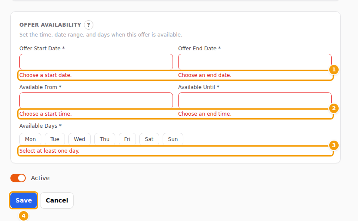Click the 'Choose a start date.' error
This screenshot has width=358, height=221.
46,75
